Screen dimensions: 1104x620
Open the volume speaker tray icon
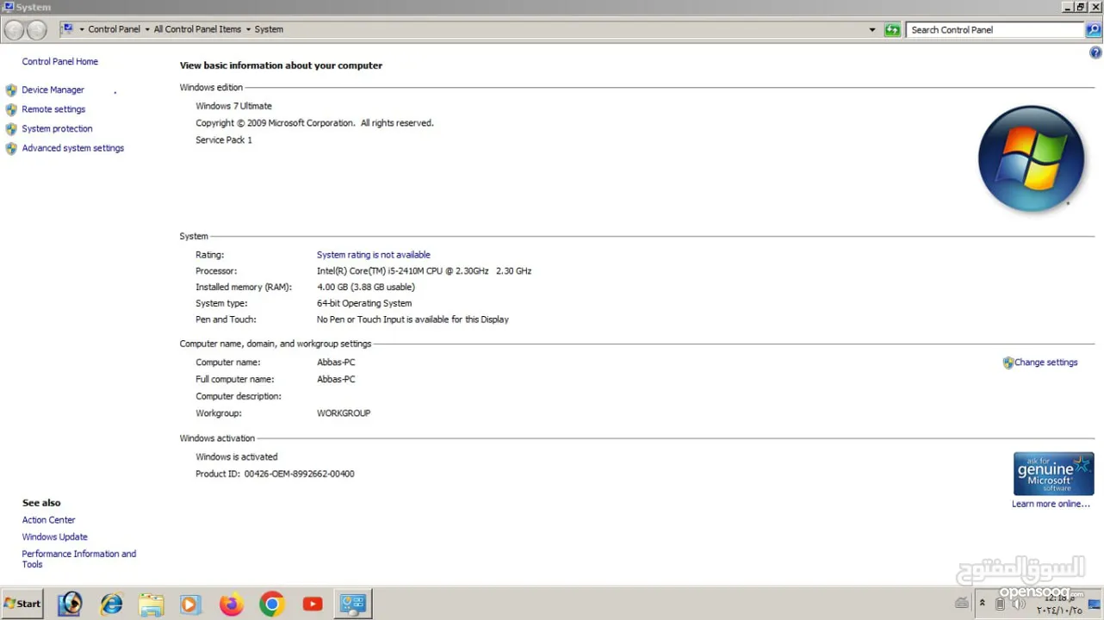point(1019,604)
